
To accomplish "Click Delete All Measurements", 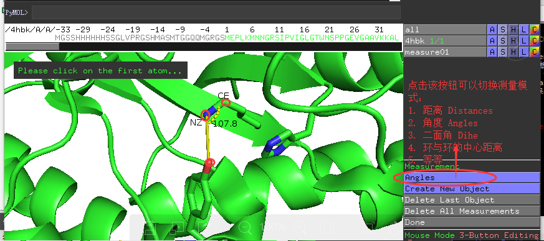I will point(472,211).
